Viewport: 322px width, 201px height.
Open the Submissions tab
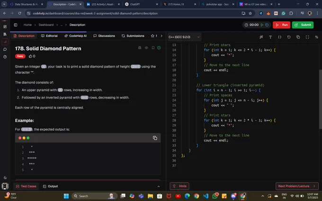point(133,36)
